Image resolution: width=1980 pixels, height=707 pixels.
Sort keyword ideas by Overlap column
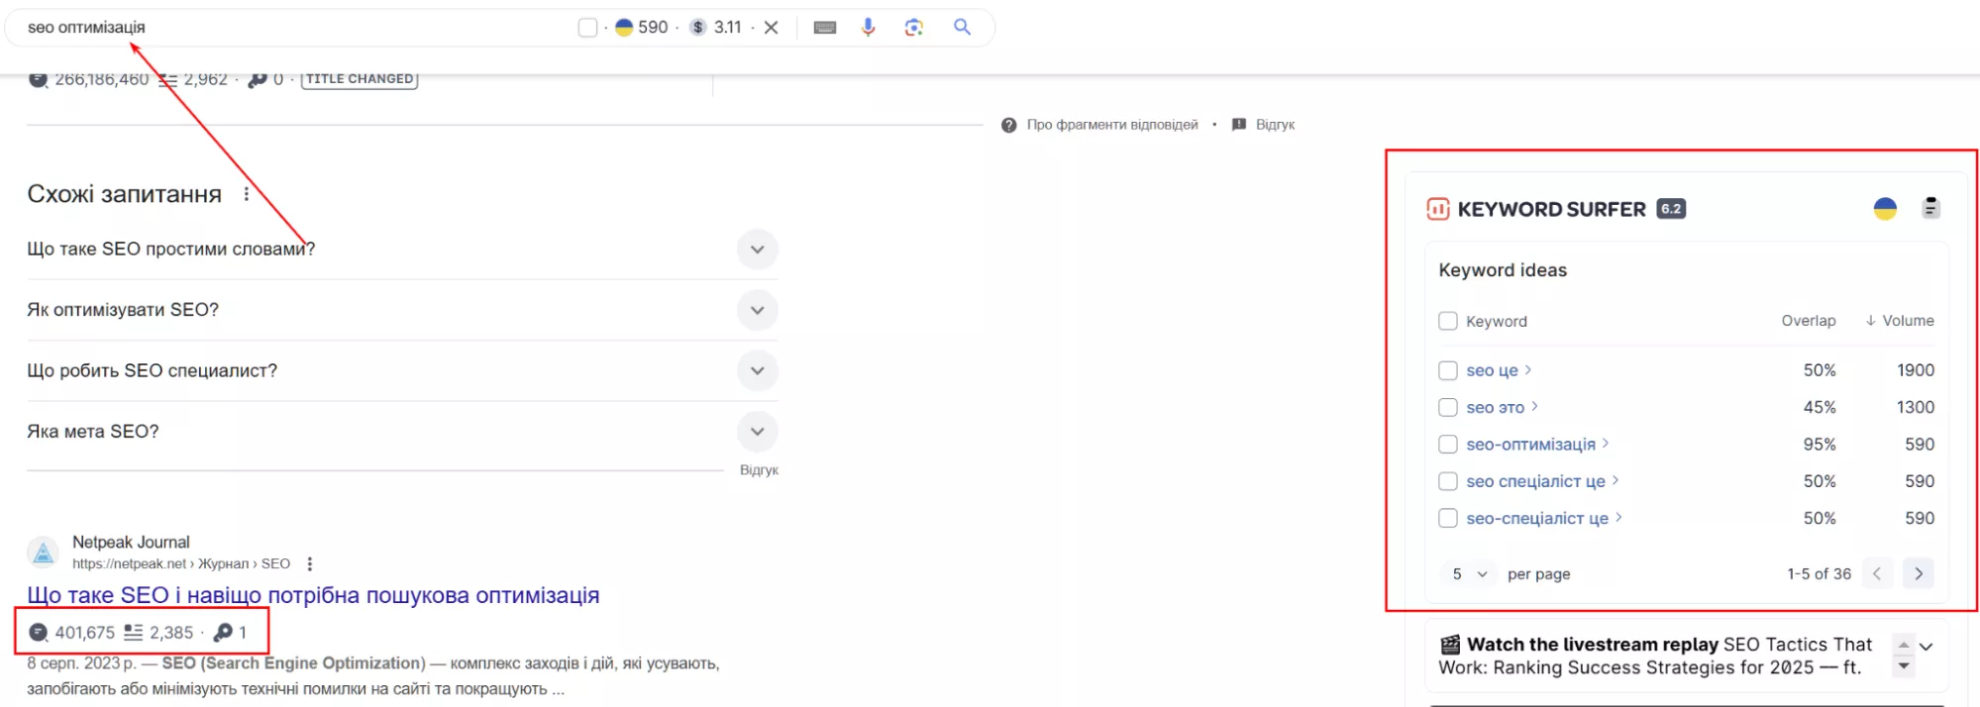coord(1809,321)
